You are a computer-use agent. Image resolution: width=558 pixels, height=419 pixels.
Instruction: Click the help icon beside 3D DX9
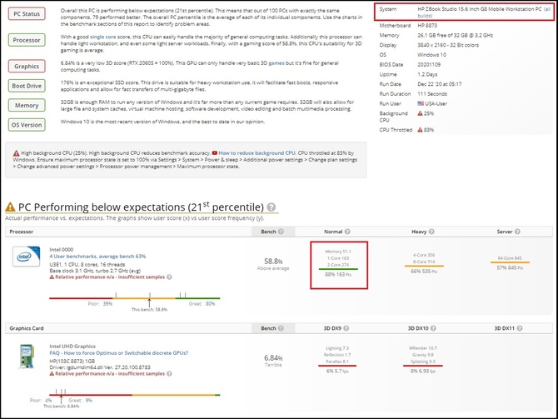[x=346, y=328]
